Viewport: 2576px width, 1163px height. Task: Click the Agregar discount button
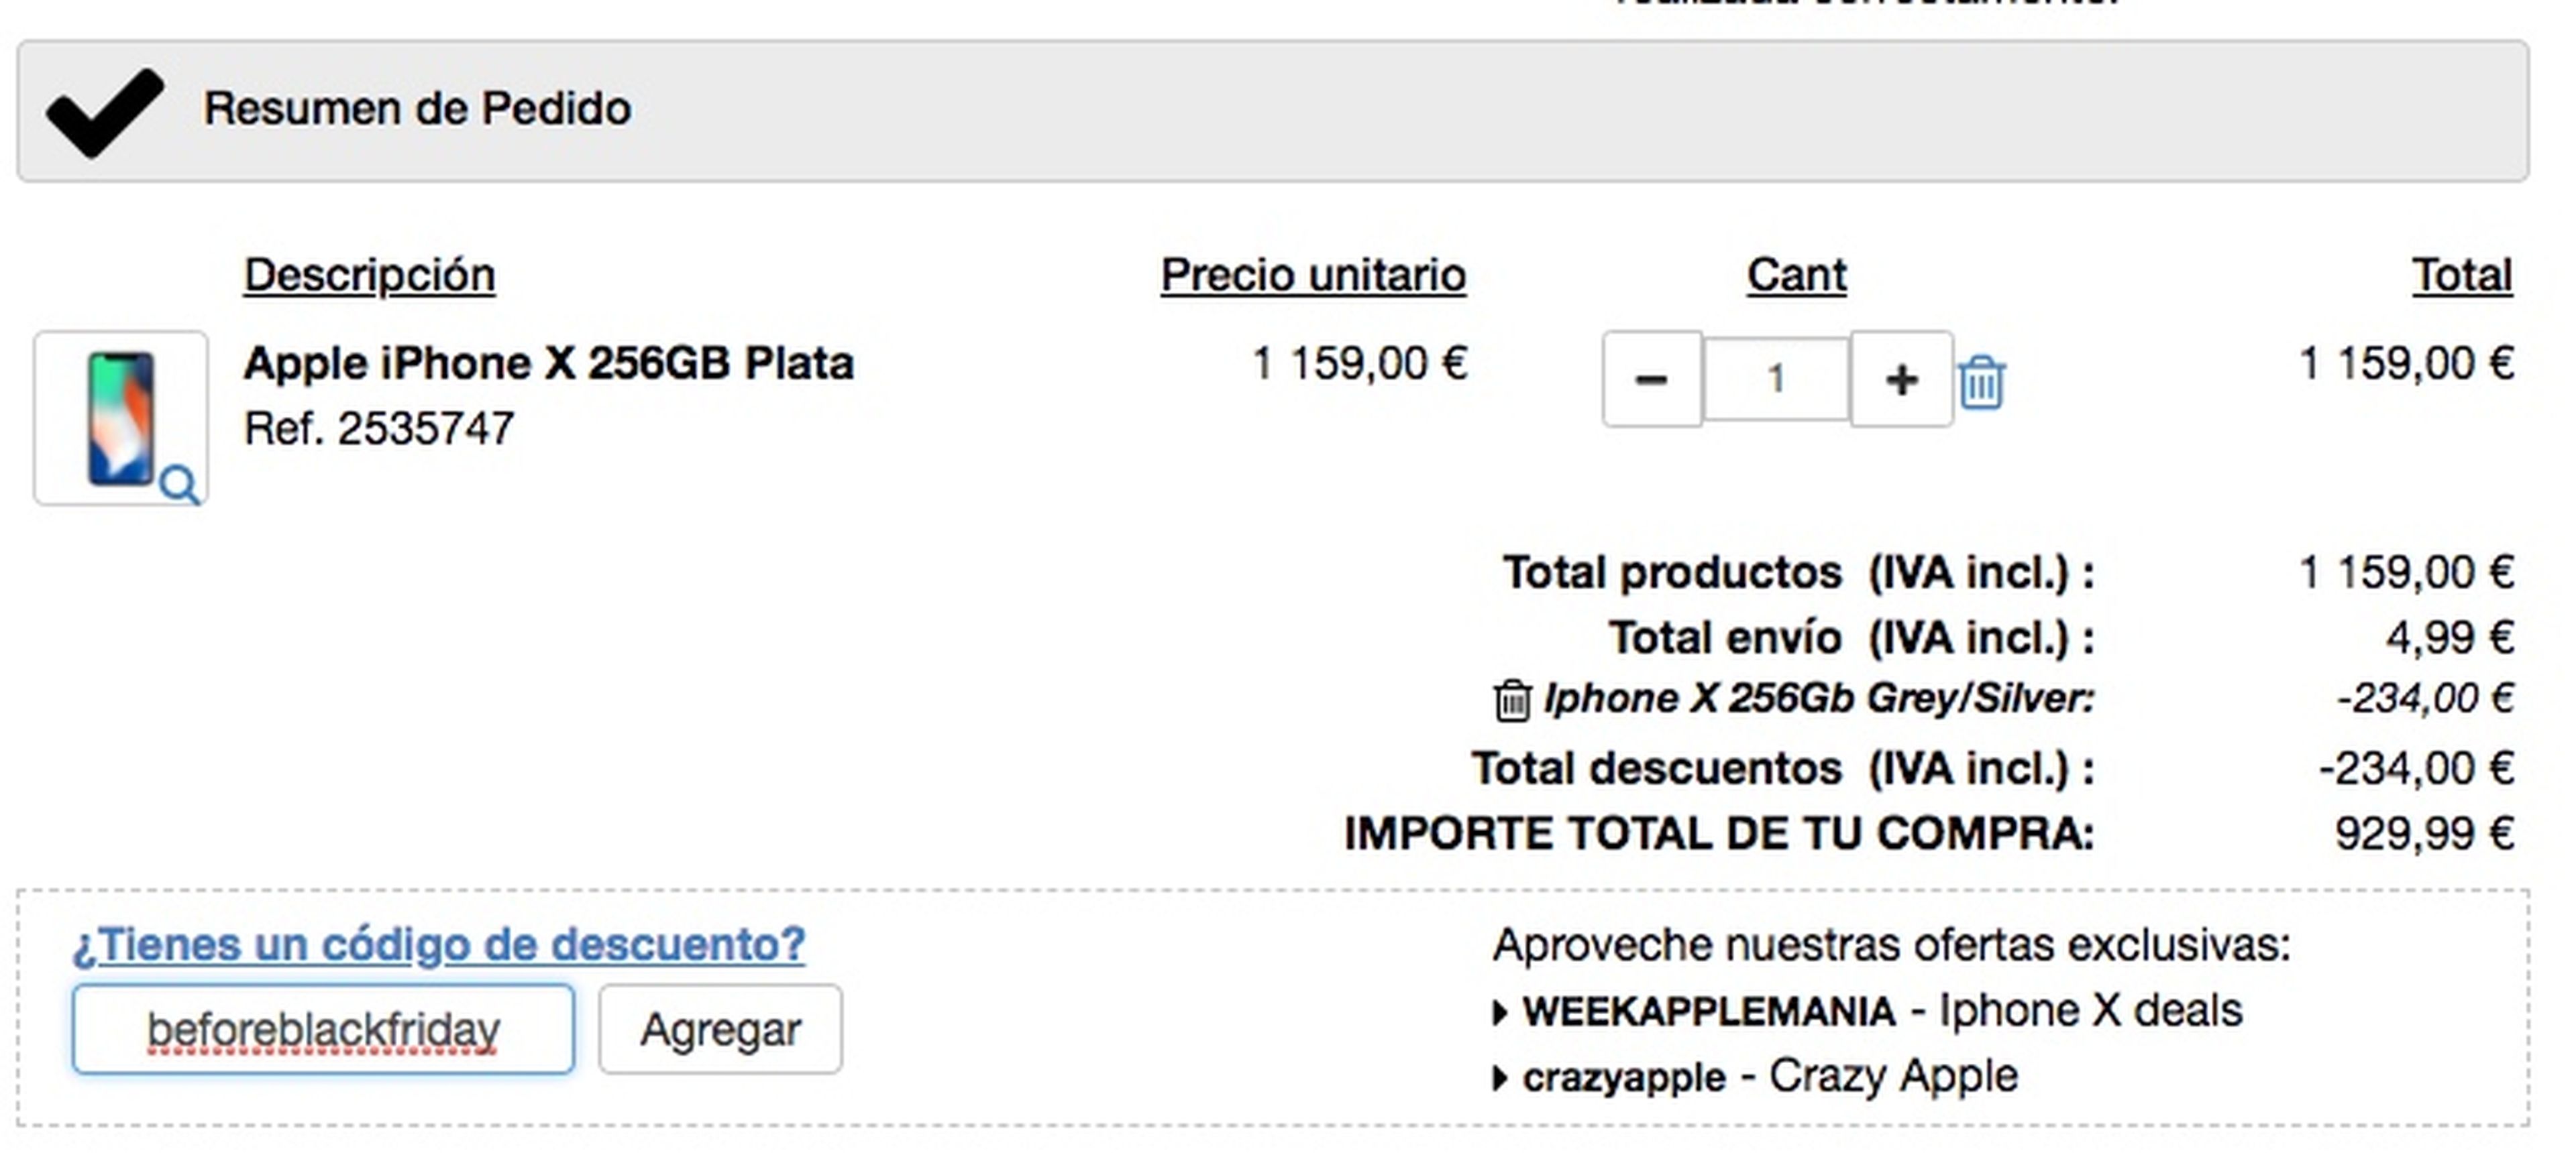[720, 1029]
